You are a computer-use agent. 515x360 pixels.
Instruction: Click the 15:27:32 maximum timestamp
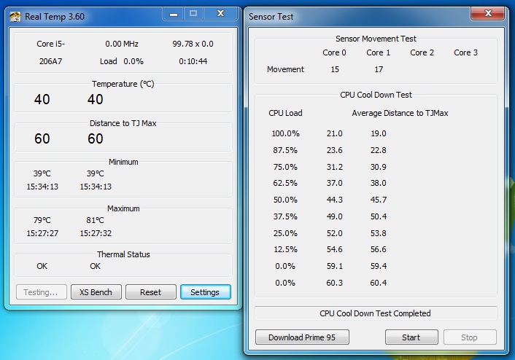coord(96,233)
